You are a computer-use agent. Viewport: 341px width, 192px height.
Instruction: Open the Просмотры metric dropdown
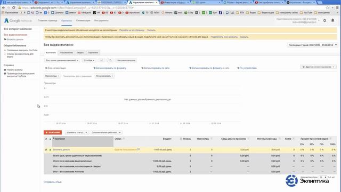pyautogui.click(x=52, y=76)
